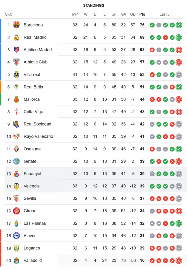Viewport: 187px width, 270px height.
Task: Open the Las Palmas team link
Action: tap(35, 223)
